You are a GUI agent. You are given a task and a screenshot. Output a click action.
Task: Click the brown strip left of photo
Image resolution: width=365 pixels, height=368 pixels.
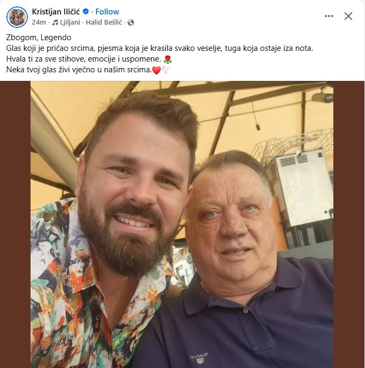point(15,224)
